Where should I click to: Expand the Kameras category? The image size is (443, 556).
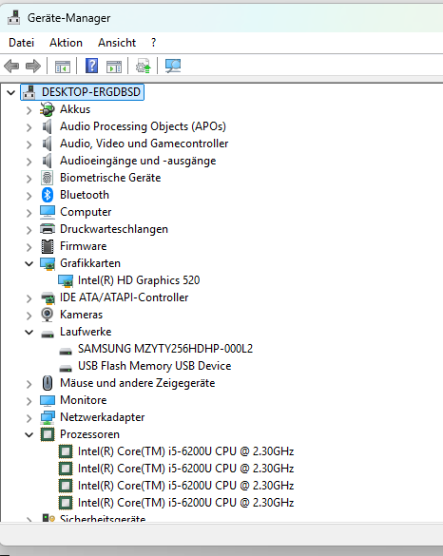pos(29,316)
